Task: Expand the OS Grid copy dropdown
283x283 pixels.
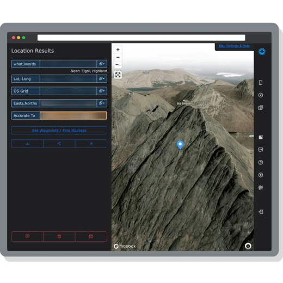Action: 102,91
